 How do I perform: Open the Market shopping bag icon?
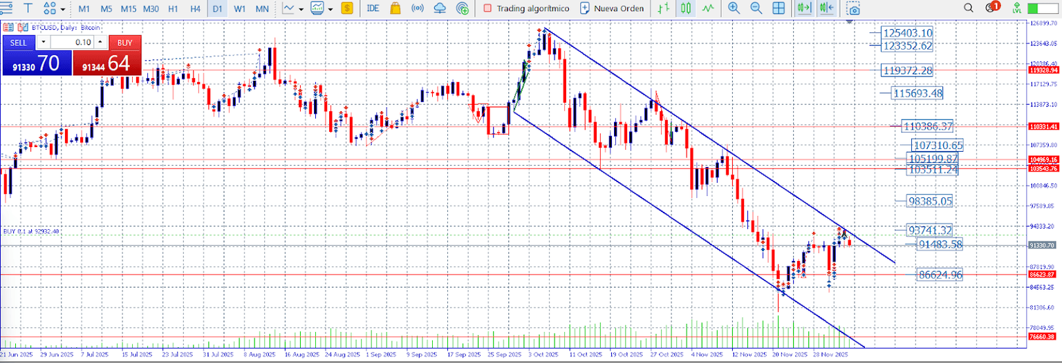pyautogui.click(x=395, y=8)
